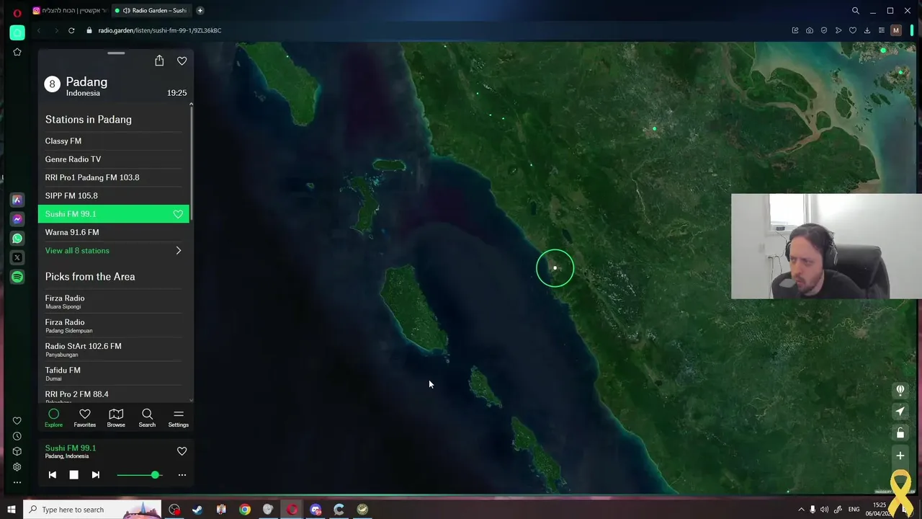Viewport: 922px width, 519px height.
Task: Click the balloon random-station icon on map
Action: click(900, 390)
